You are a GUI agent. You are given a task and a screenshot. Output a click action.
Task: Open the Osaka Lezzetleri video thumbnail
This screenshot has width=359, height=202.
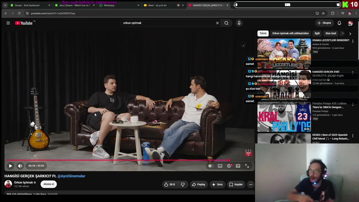click(x=284, y=53)
